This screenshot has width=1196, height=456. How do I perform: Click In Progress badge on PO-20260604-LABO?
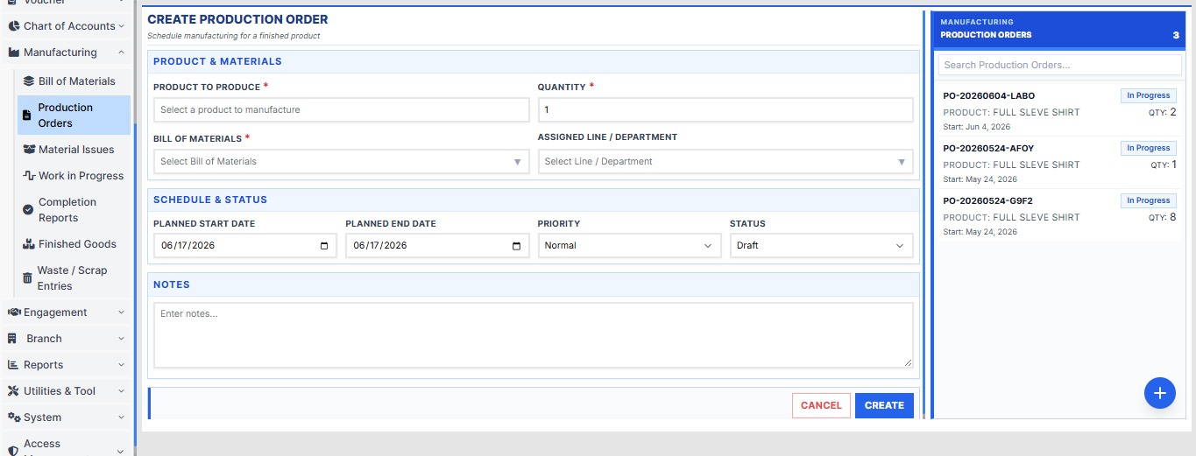point(1149,95)
